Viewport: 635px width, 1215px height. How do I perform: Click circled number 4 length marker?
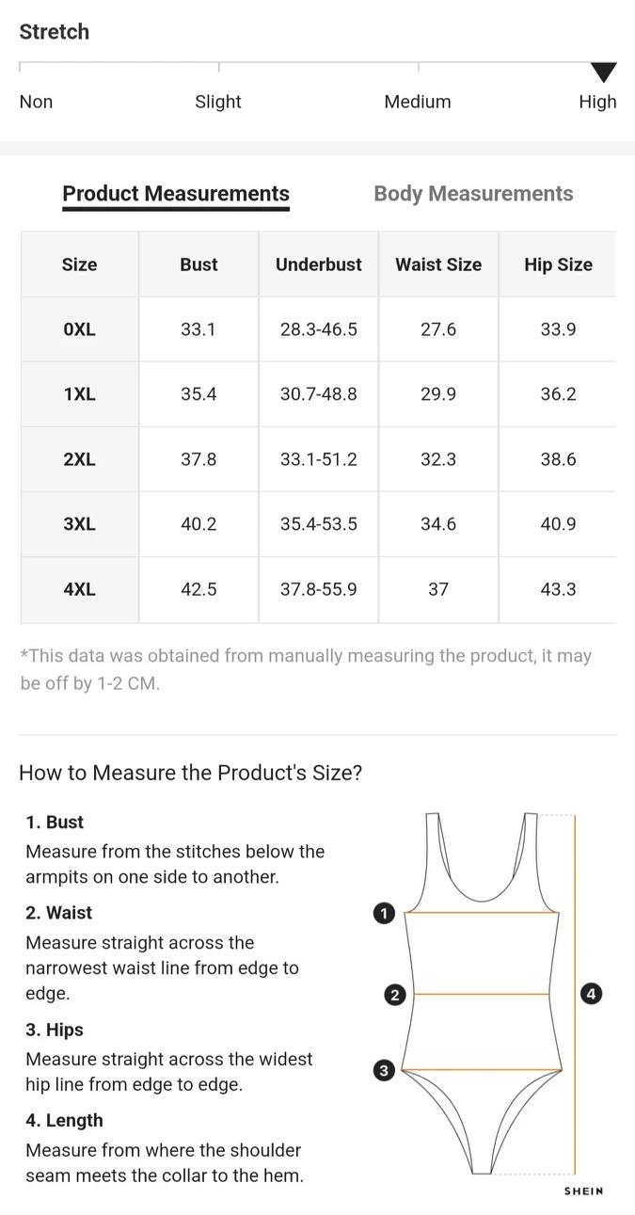pyautogui.click(x=591, y=993)
